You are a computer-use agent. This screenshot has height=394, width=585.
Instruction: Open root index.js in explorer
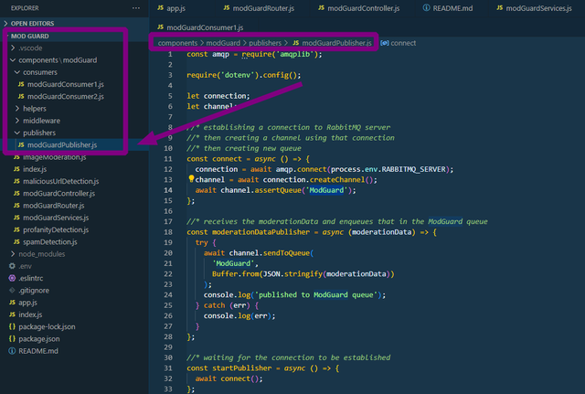click(x=30, y=314)
